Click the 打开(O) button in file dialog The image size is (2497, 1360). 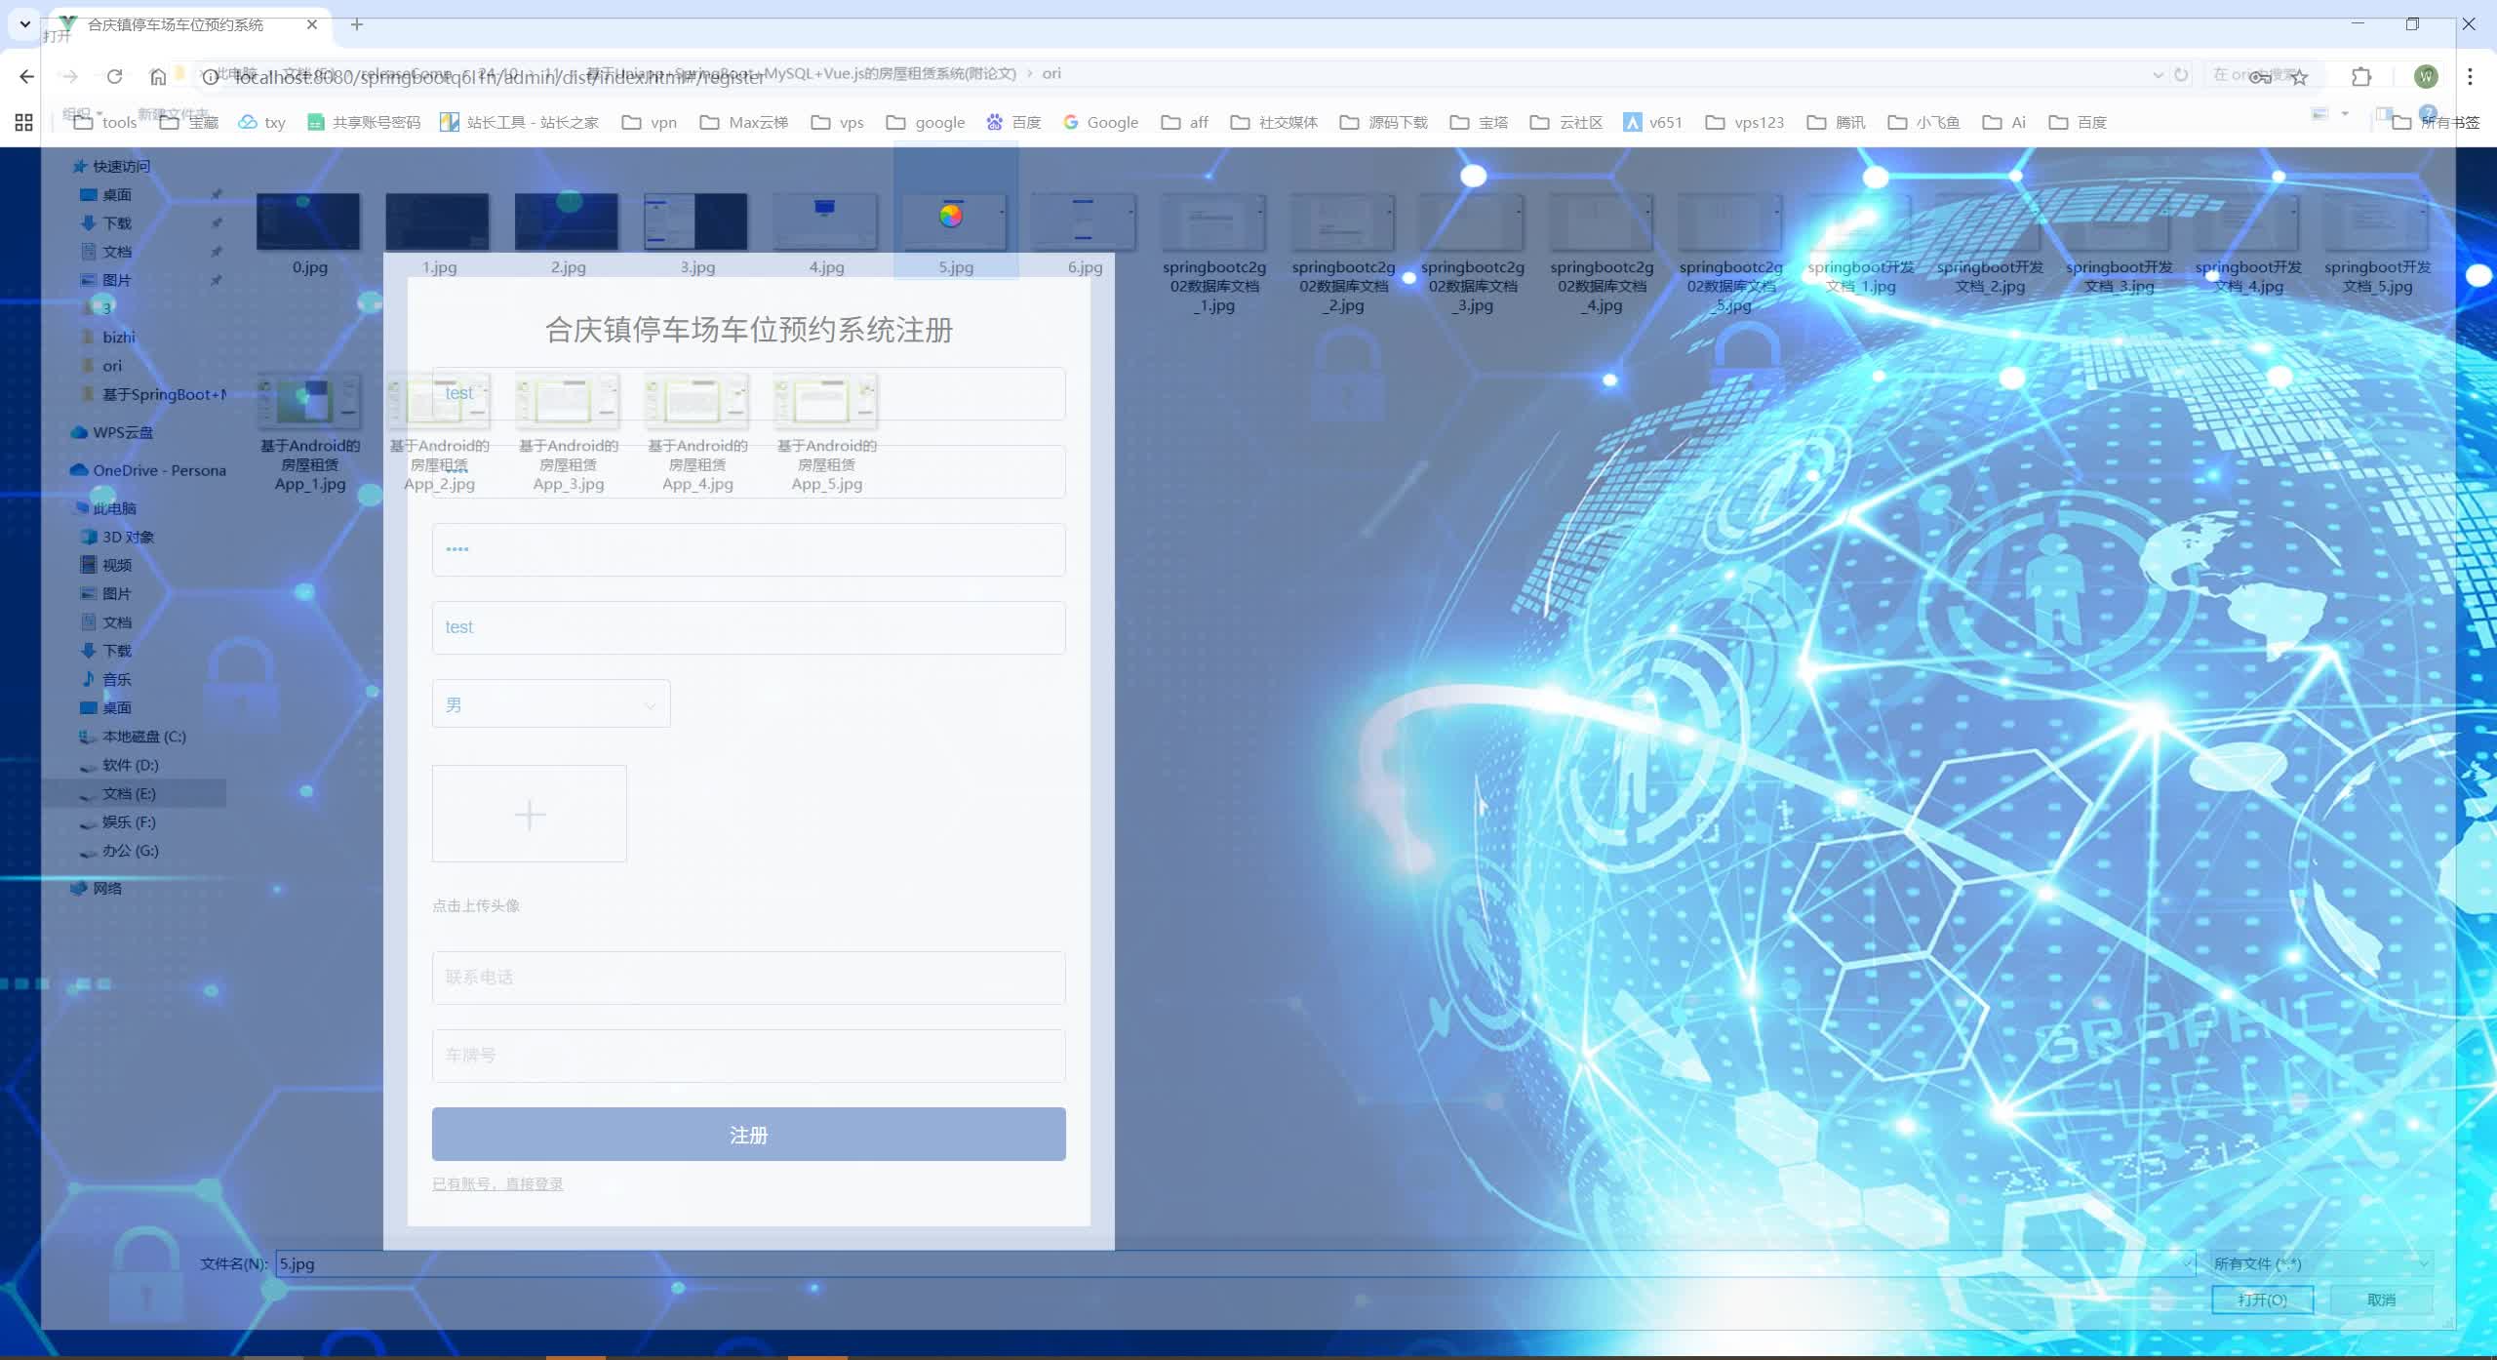[x=2261, y=1300]
